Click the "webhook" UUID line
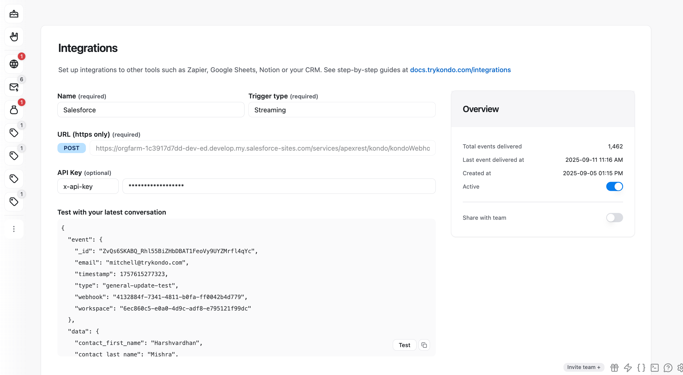This screenshot has height=375, width=683. (x=161, y=297)
